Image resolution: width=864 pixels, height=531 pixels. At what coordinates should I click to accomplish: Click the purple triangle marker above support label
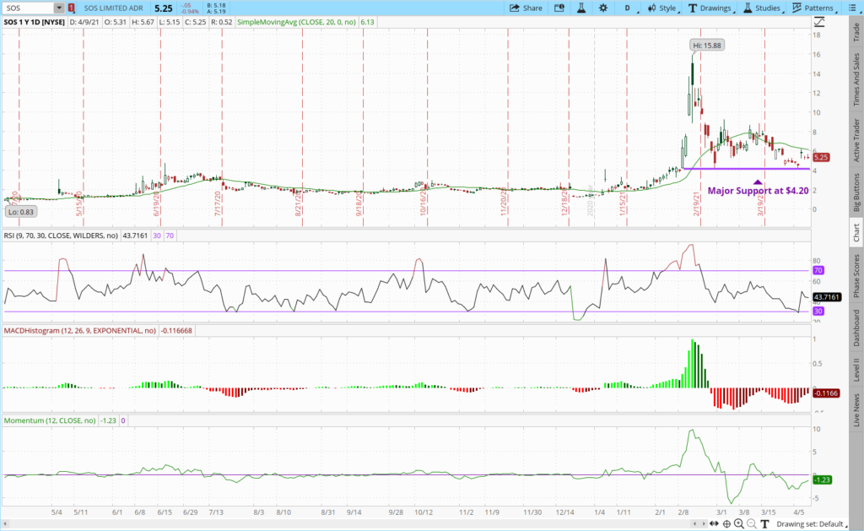pyautogui.click(x=759, y=182)
